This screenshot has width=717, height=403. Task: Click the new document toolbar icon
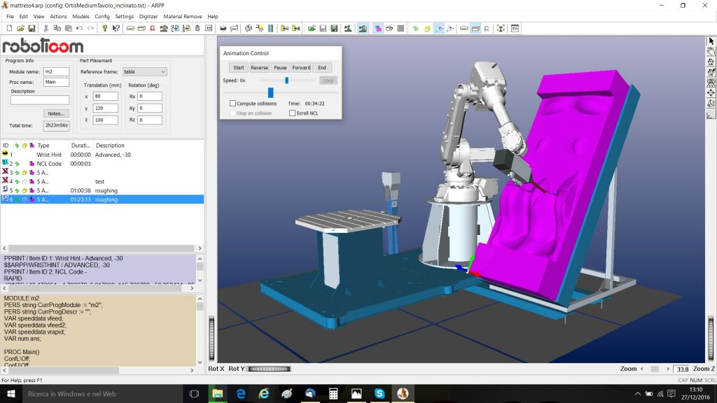[9, 29]
